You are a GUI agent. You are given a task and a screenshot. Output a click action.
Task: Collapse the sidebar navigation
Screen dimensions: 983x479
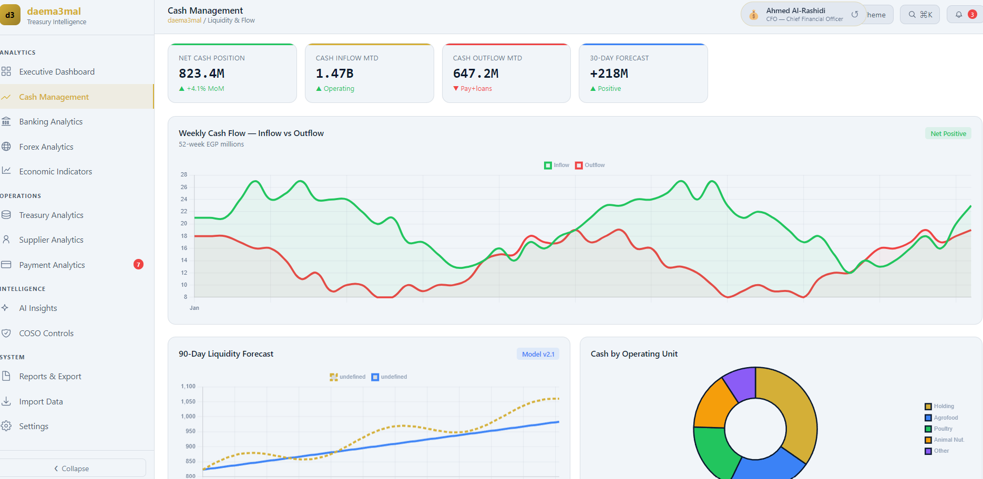point(72,468)
